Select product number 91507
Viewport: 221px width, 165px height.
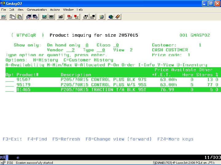click(23, 79)
